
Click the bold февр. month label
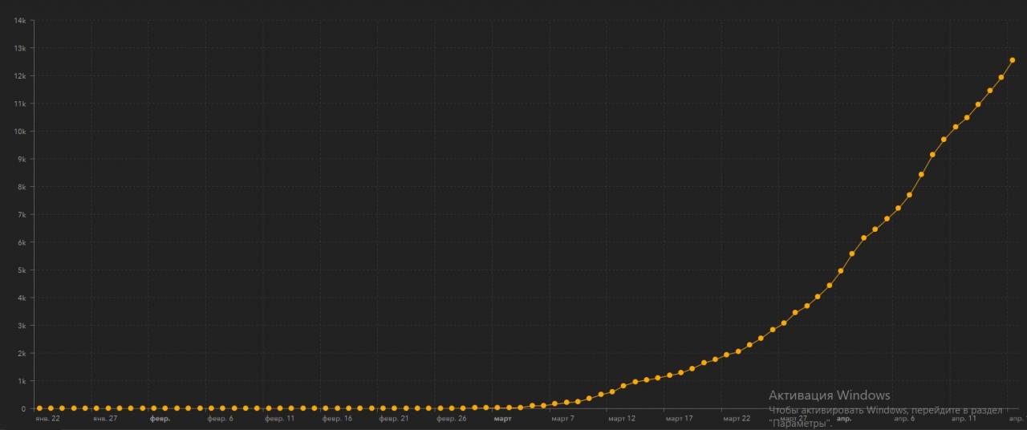160,419
